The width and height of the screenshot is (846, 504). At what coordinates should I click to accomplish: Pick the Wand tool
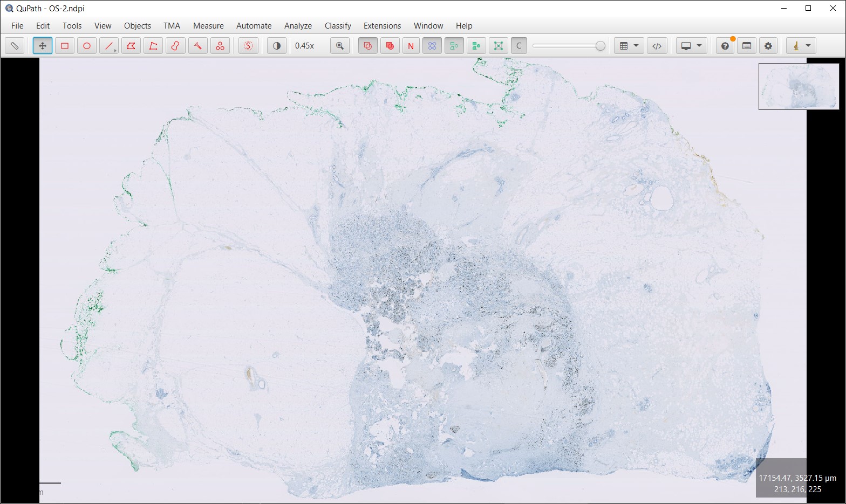197,46
